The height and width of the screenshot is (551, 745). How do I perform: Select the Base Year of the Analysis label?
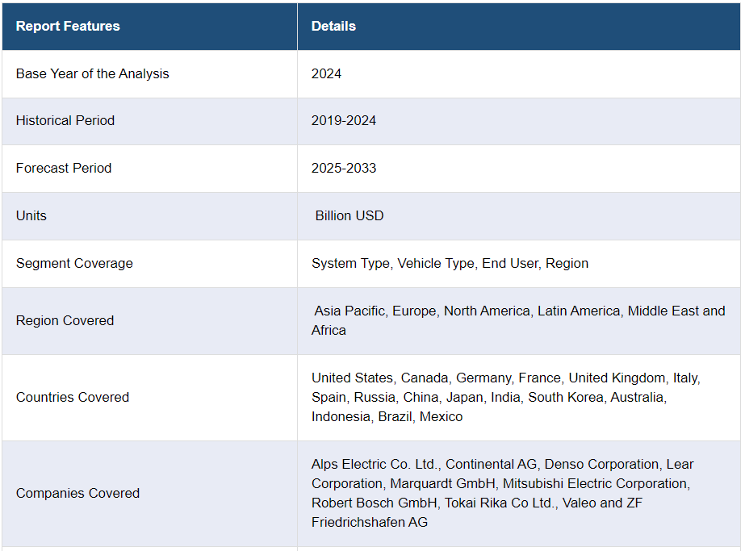(x=93, y=73)
